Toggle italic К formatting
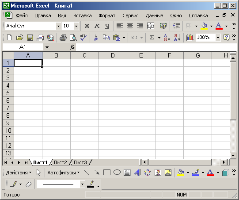The width and height of the screenshot is (239, 200). pos(97,26)
